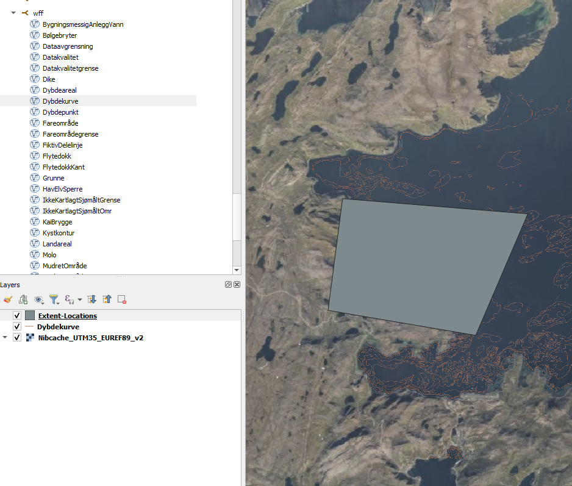Open the layer styling panel brush icon
The height and width of the screenshot is (486, 572).
pyautogui.click(x=8, y=299)
